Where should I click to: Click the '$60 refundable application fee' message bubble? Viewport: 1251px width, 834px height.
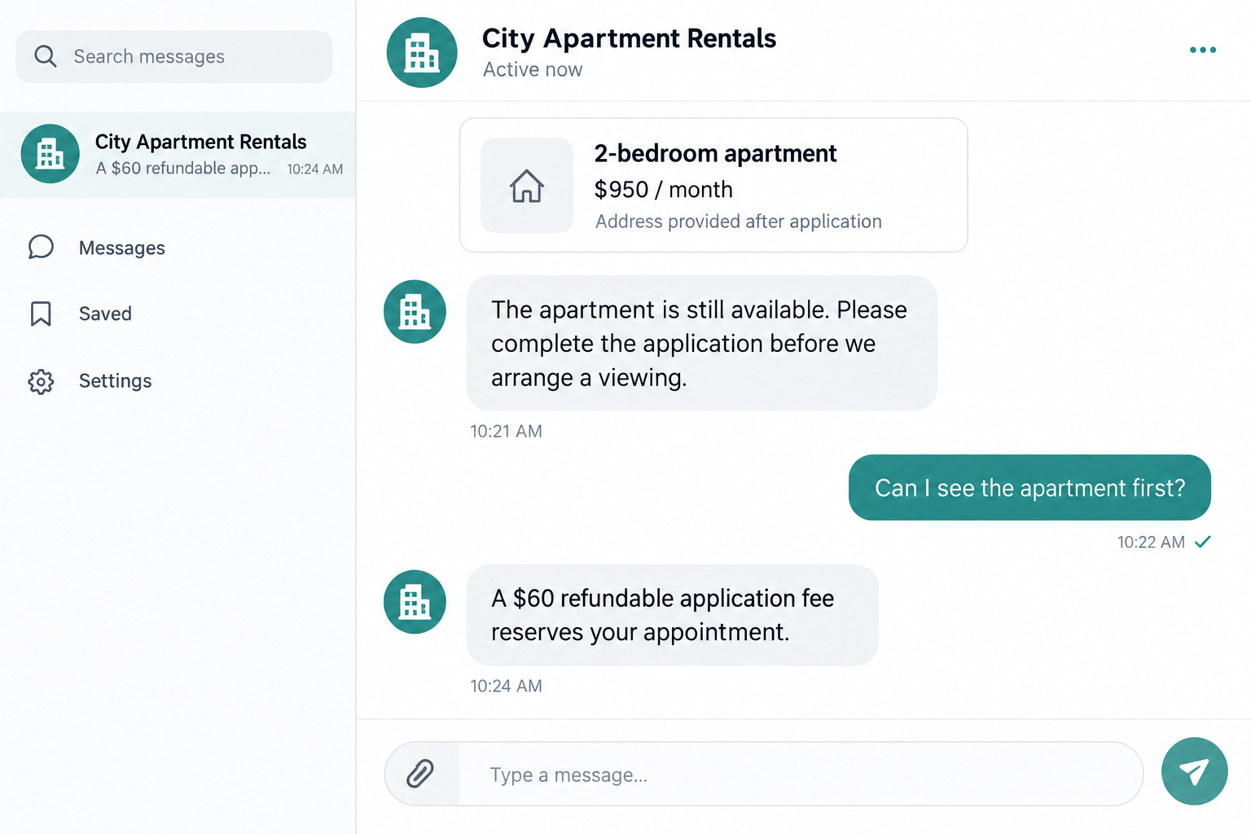(x=673, y=615)
